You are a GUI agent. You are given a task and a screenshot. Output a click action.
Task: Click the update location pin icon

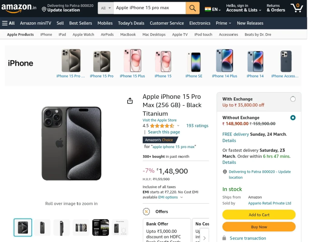tap(44, 9)
